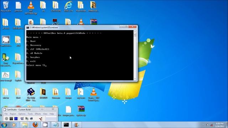
Task: Switch to CamStudio via its taskbar button
Action: tap(45, 125)
